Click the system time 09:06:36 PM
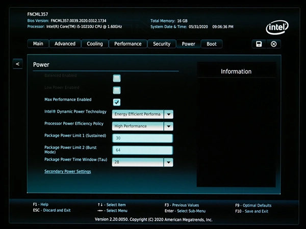This screenshot has height=229, width=306. click(223, 27)
